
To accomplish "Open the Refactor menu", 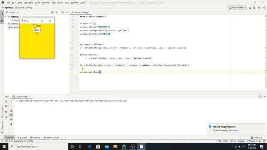I will click(x=46, y=3).
